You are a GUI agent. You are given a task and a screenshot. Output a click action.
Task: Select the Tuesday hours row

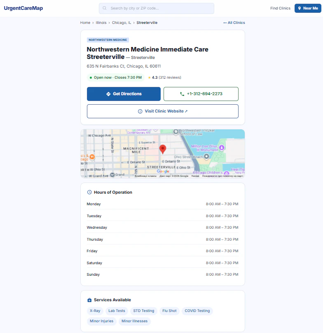162,216
